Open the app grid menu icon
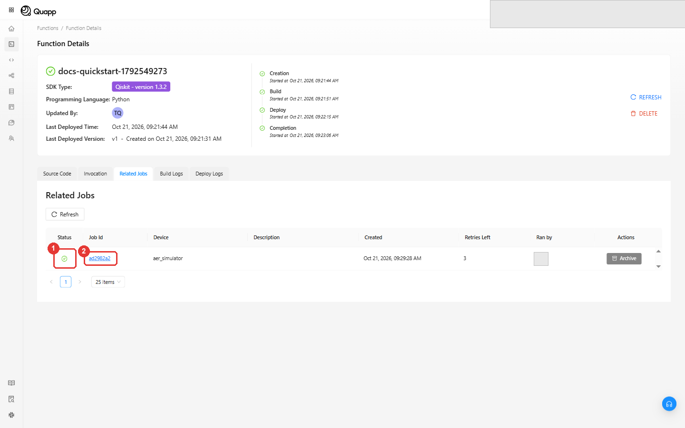 11,10
